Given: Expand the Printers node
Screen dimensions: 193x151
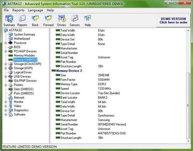Looking at the screenshot, I should [5, 85].
